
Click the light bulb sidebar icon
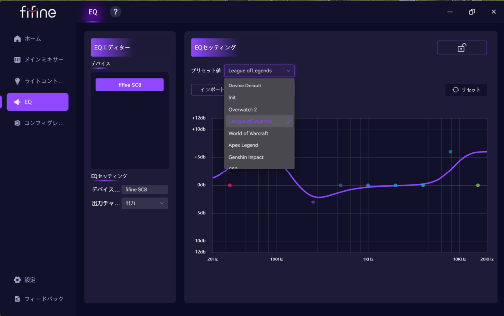click(17, 81)
